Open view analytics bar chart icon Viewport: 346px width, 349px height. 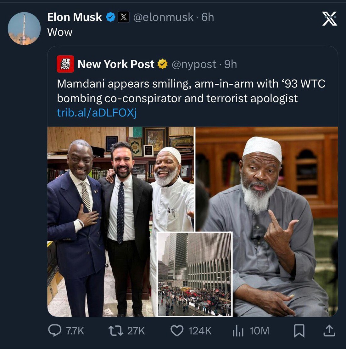tap(238, 330)
